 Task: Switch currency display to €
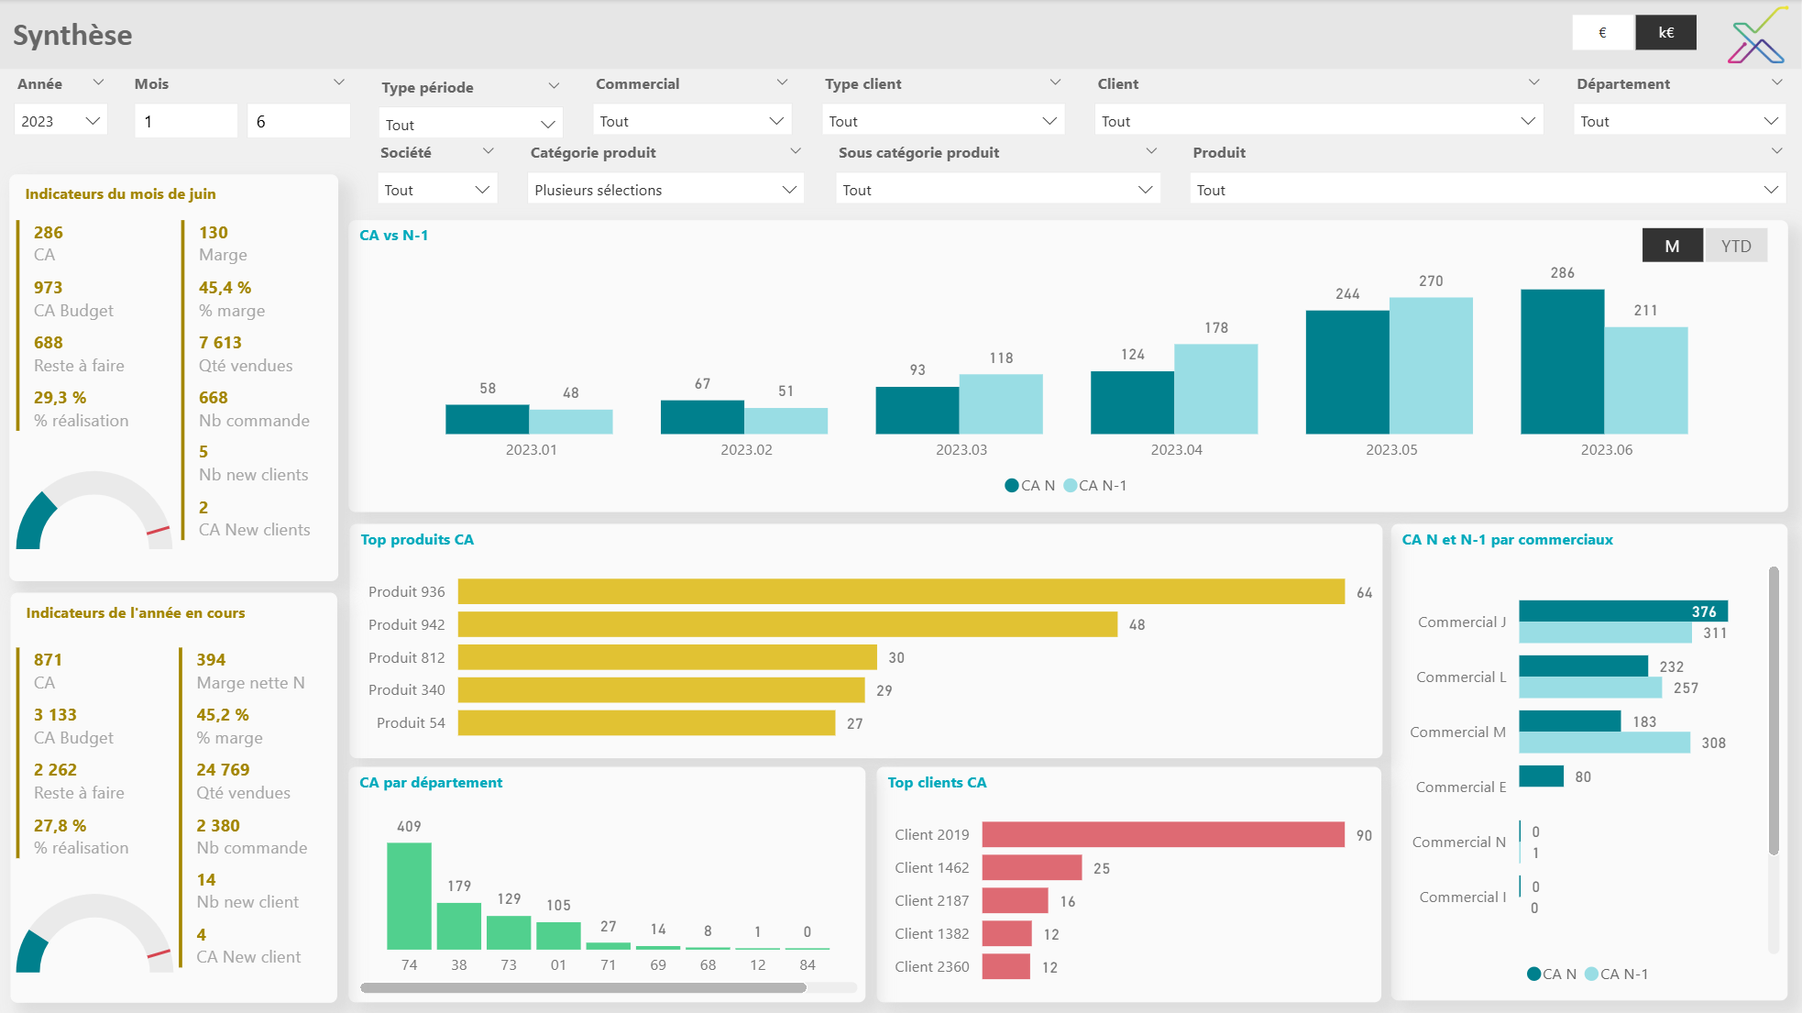click(1602, 33)
